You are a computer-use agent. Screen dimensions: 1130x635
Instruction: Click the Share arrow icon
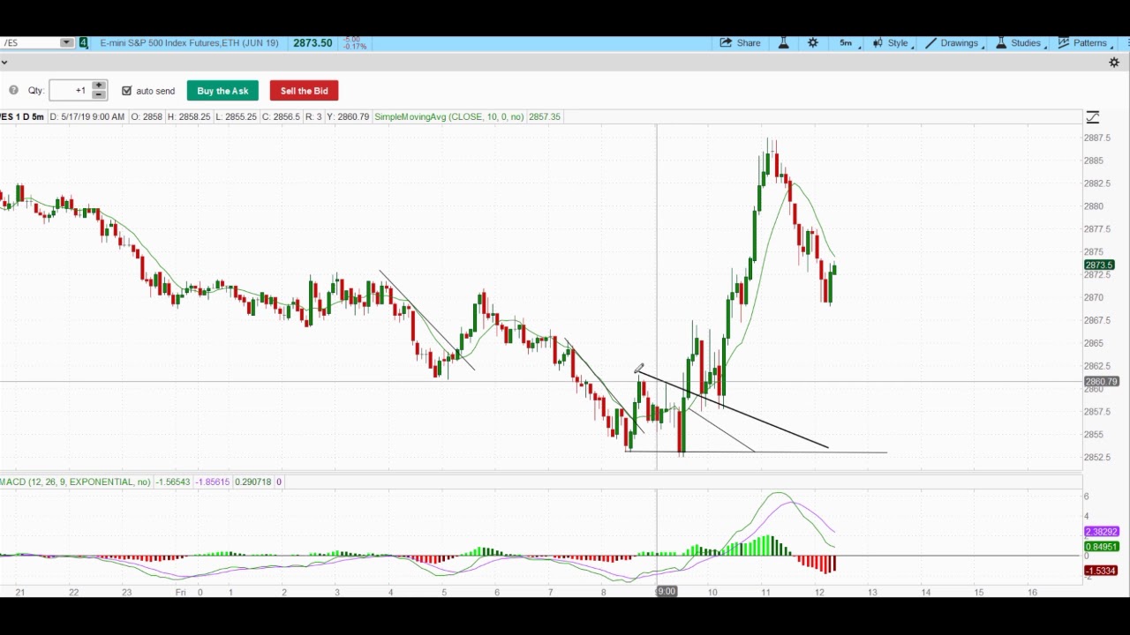726,43
